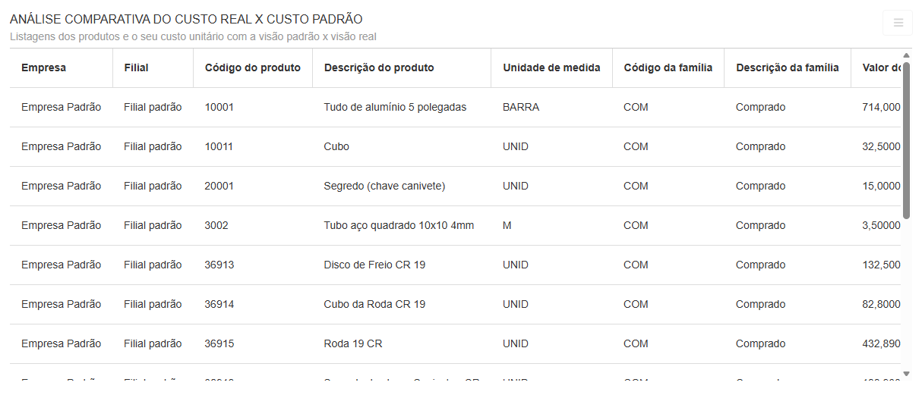
Task: Click Código do produto column header
Action: (252, 67)
